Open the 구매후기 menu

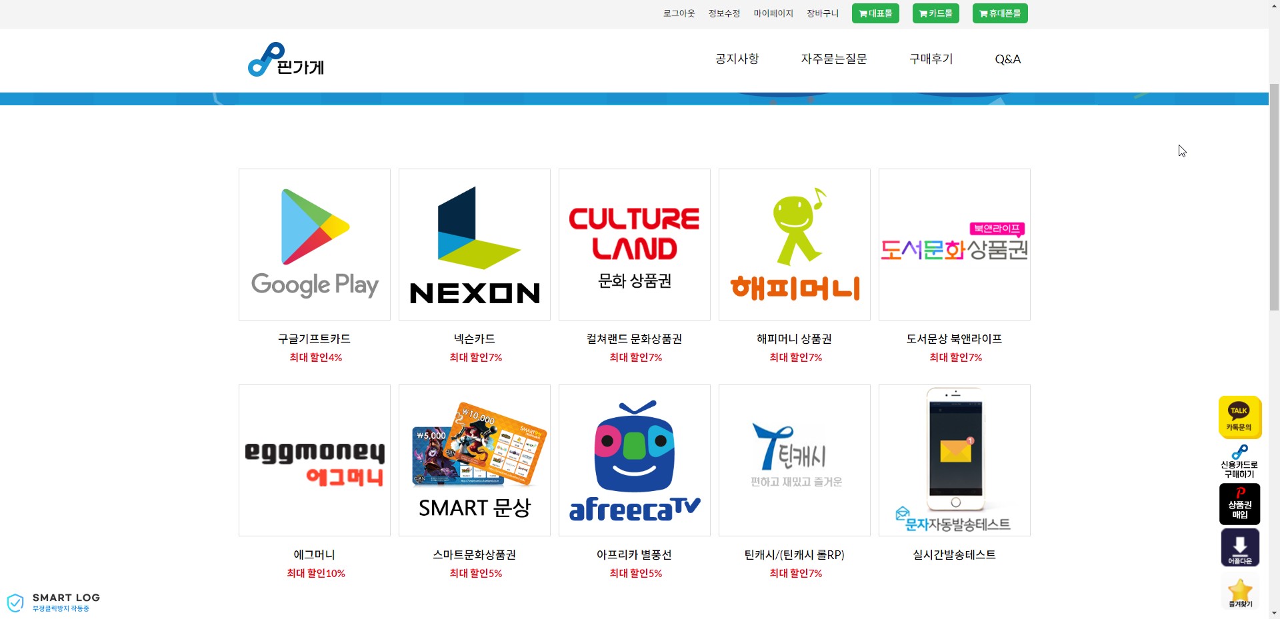tap(931, 59)
